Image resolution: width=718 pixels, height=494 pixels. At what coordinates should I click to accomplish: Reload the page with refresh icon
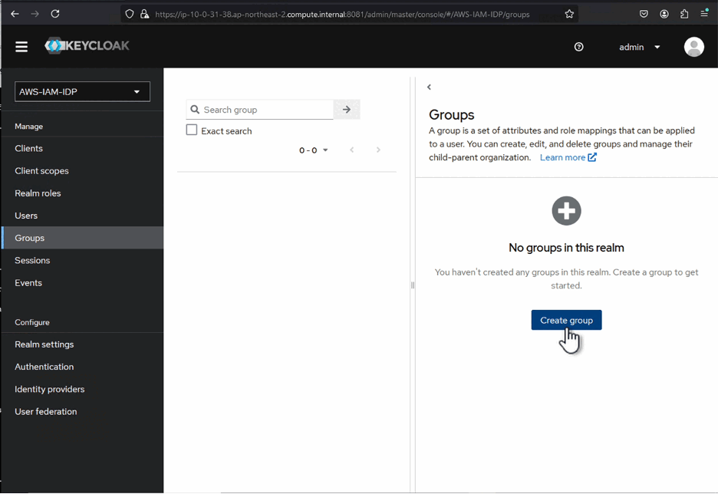point(55,14)
